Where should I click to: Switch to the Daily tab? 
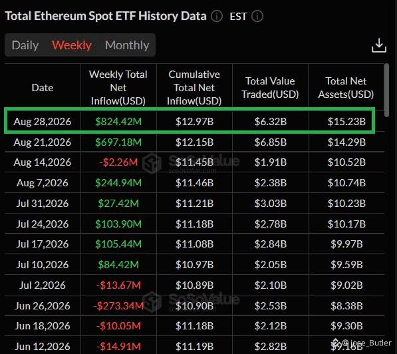click(25, 45)
